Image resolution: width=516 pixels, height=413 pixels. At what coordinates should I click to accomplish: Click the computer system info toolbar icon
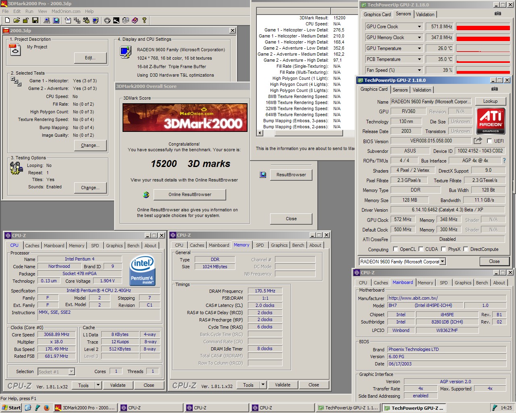[47, 20]
